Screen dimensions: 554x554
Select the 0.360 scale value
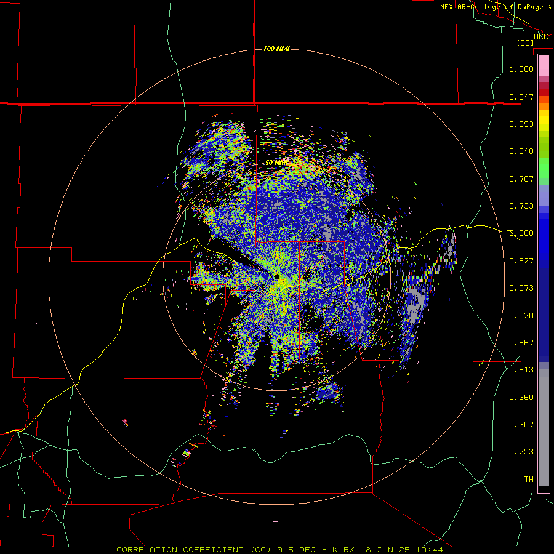click(x=521, y=398)
